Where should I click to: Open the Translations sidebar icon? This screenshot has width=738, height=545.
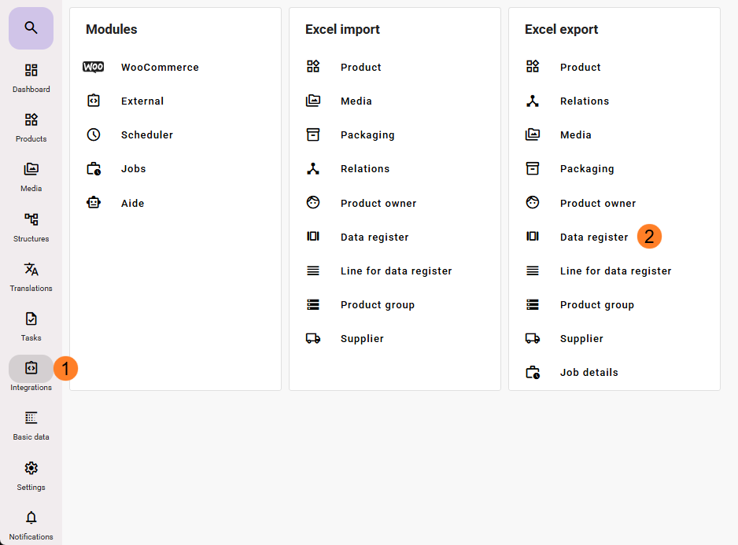click(x=31, y=276)
